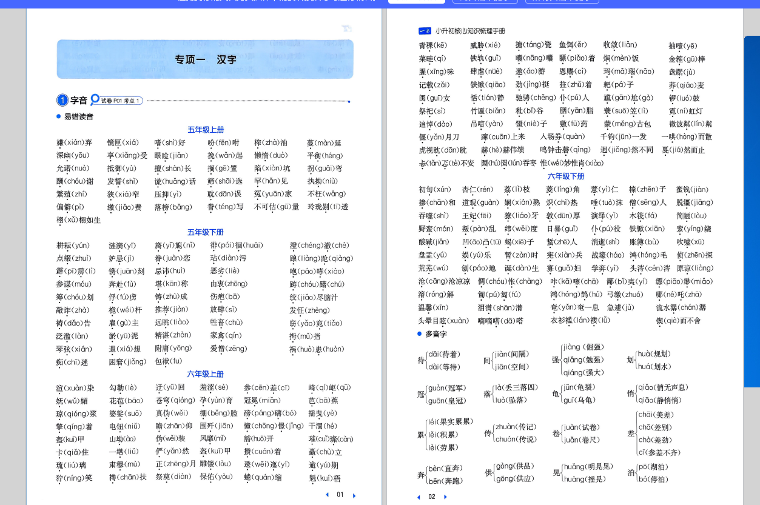Click the next-page arrow beside page number 02

coord(445,497)
